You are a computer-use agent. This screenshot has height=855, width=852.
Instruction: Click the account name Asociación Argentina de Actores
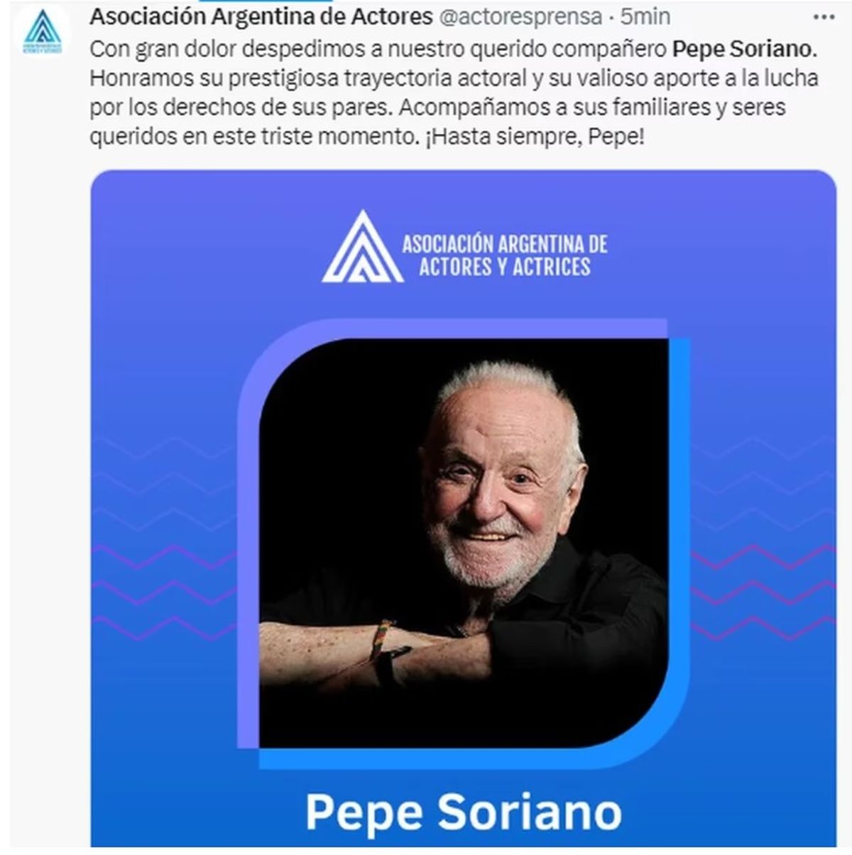261,16
